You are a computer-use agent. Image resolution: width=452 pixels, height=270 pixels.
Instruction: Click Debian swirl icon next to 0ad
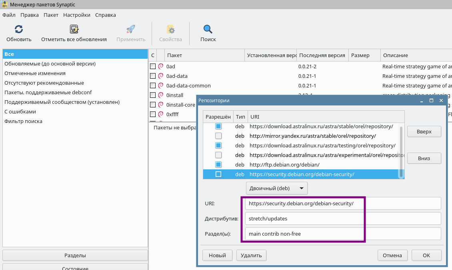pyautogui.click(x=161, y=66)
